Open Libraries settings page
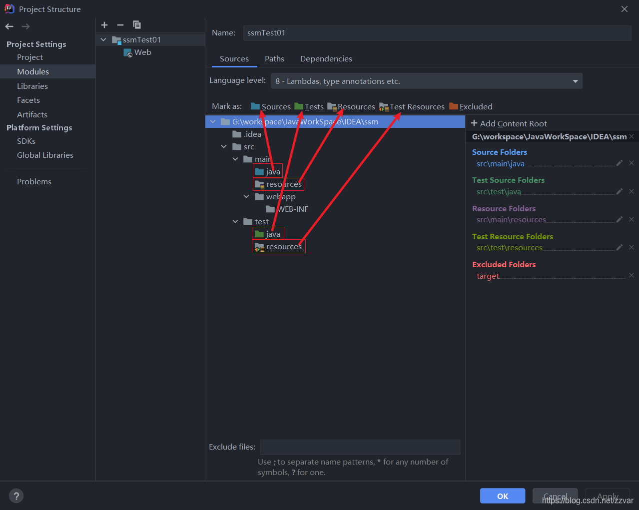Image resolution: width=639 pixels, height=510 pixels. [32, 86]
